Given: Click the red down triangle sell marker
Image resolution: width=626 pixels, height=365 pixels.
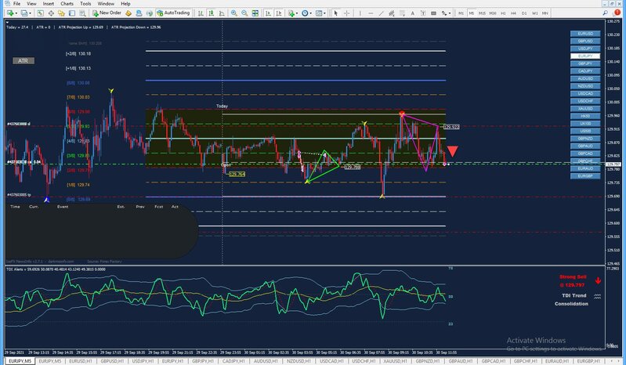Looking at the screenshot, I should click(x=452, y=151).
